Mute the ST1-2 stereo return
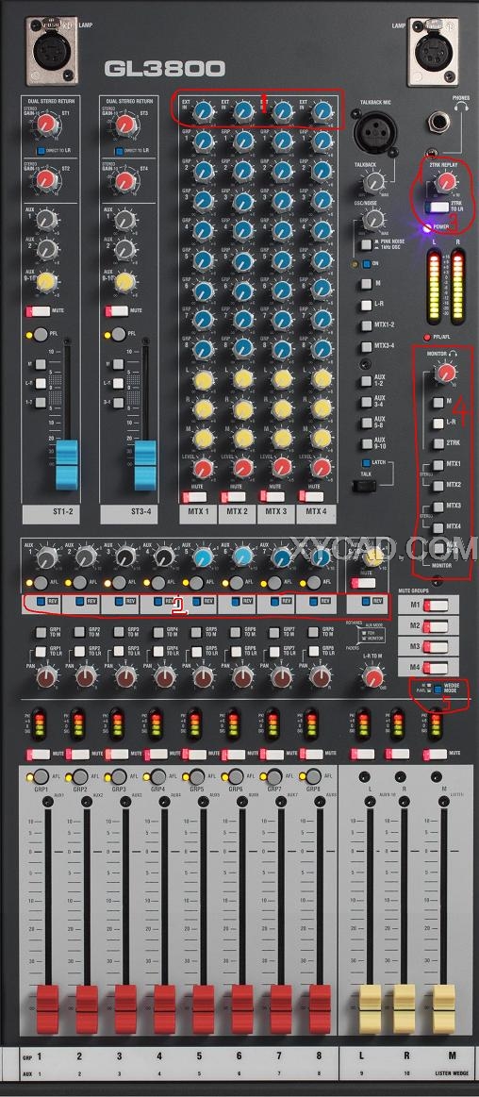The height and width of the screenshot is (1097, 479). pos(38,310)
